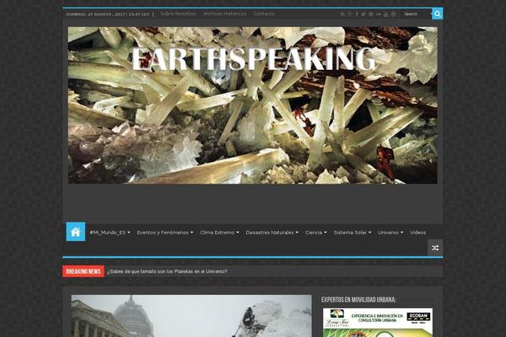Image resolution: width=506 pixels, height=337 pixels.
Task: Click the date and time text
Action: coord(108,14)
